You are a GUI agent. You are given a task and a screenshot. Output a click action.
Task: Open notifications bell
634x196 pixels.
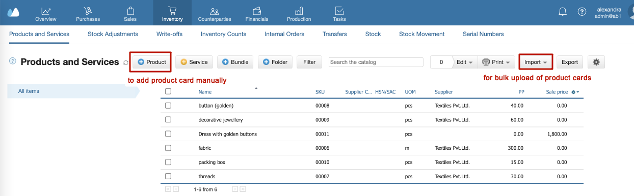click(563, 12)
